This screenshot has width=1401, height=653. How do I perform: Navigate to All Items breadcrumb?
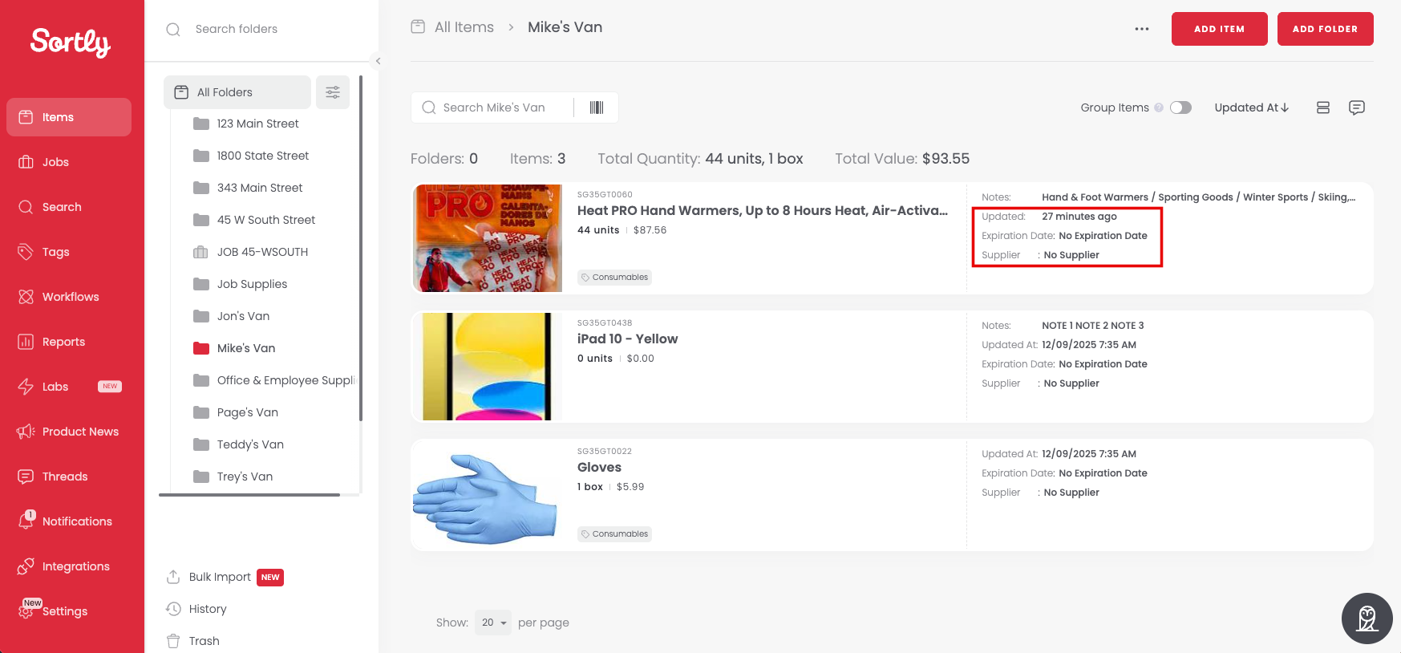click(453, 27)
